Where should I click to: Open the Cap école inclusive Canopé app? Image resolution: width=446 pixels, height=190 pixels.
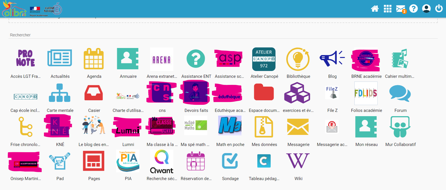click(x=26, y=97)
